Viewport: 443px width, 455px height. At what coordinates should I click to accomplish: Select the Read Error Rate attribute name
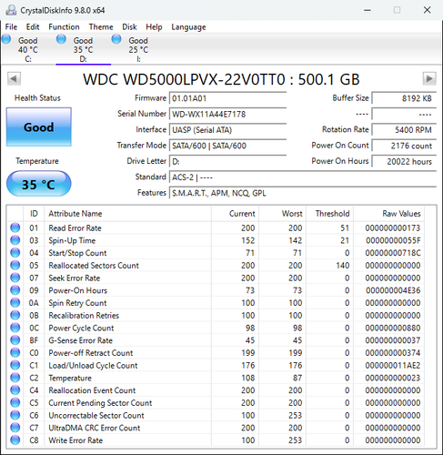point(75,227)
